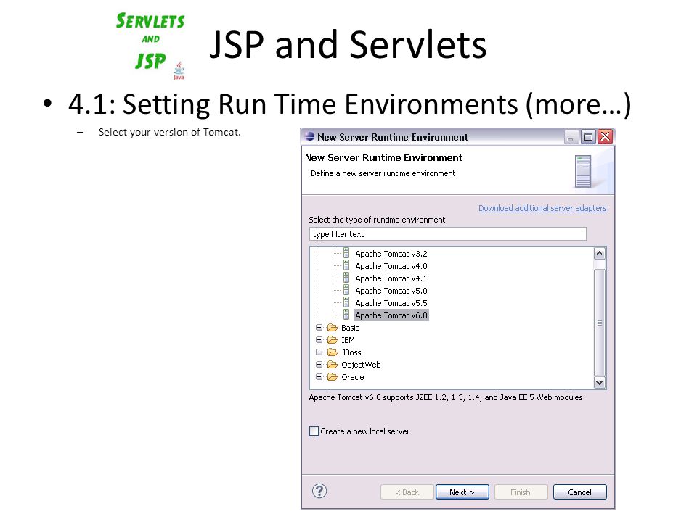Select highlighted Apache Tomcat v6.0 entry
This screenshot has height=522, width=697.
[x=391, y=315]
